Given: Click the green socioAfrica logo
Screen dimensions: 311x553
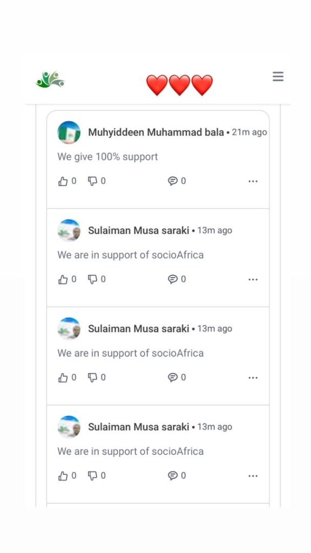Looking at the screenshot, I should [50, 79].
